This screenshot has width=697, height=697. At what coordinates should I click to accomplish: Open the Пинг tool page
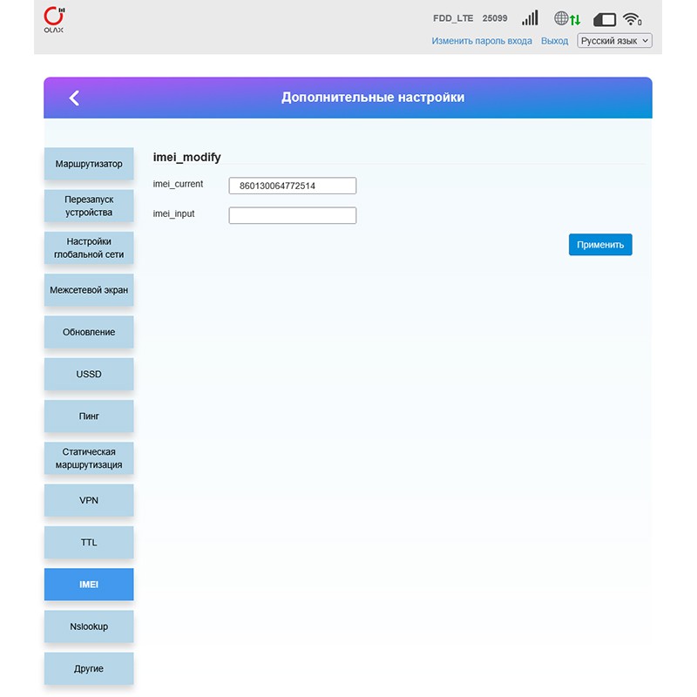(x=89, y=416)
